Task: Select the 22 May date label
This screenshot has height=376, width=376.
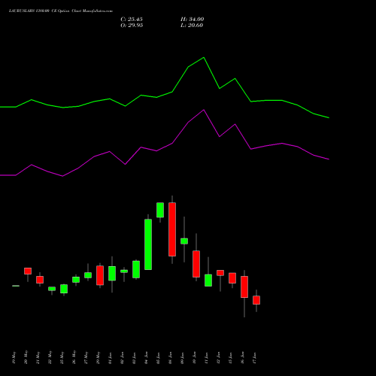Action: pos(50,358)
